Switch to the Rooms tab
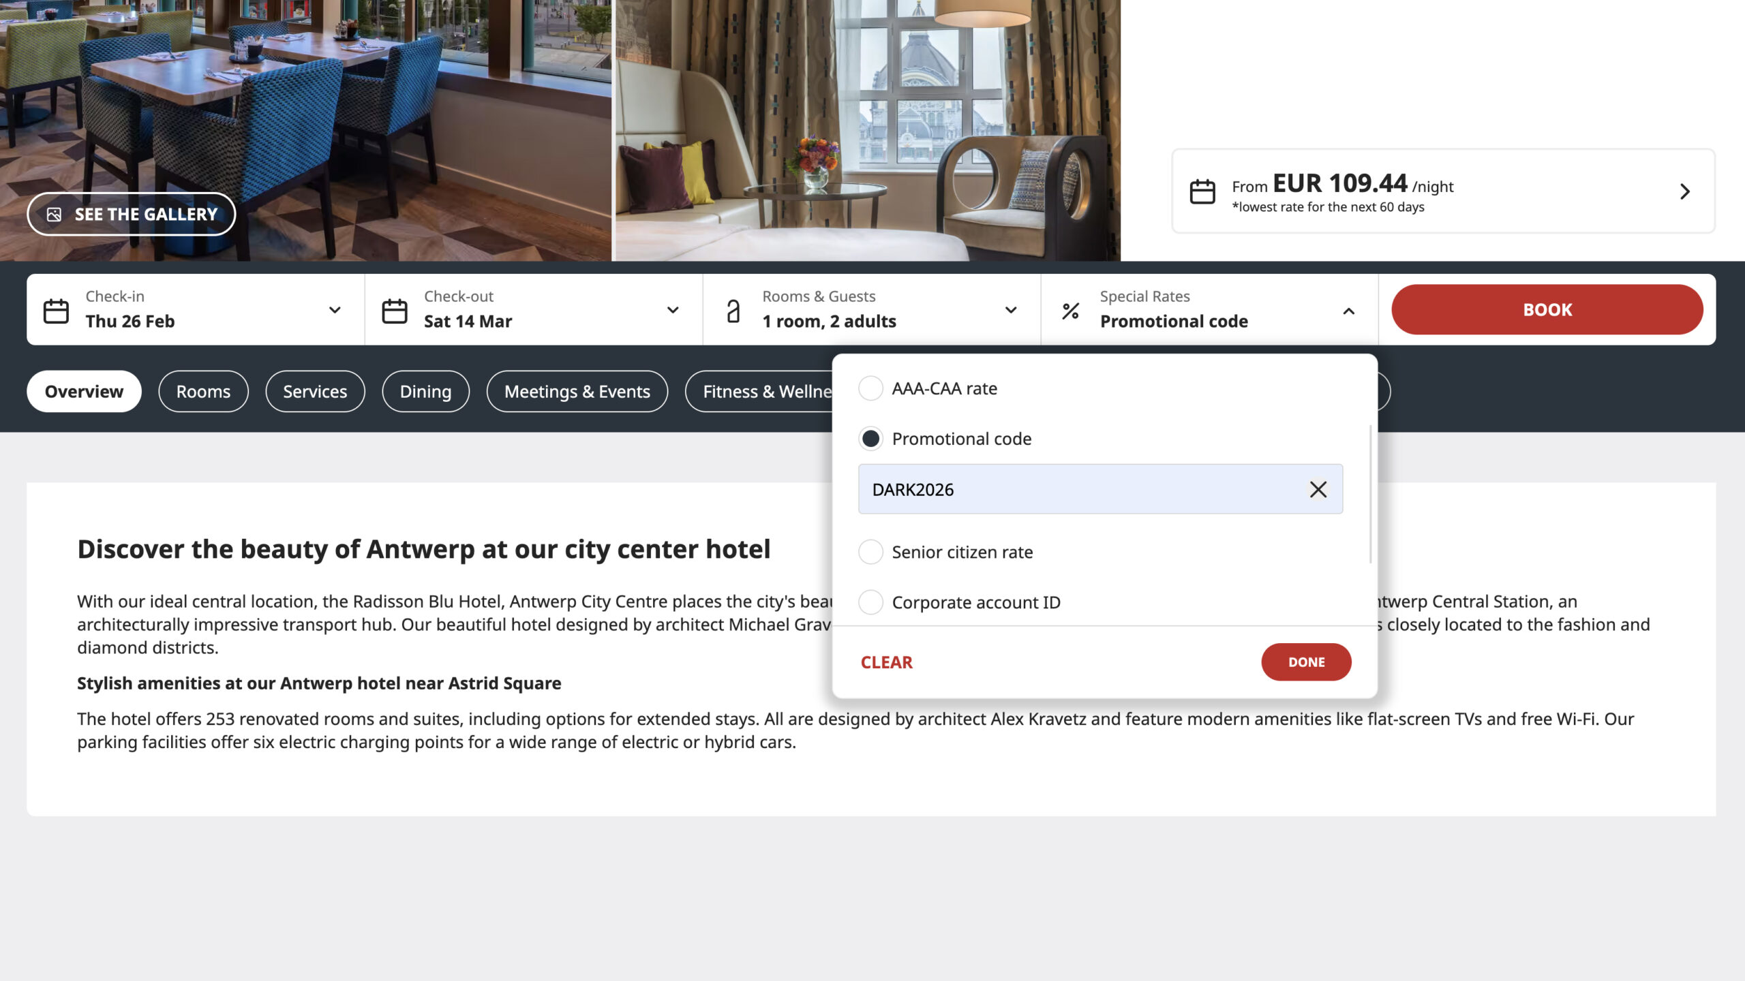1745x981 pixels. coord(203,391)
